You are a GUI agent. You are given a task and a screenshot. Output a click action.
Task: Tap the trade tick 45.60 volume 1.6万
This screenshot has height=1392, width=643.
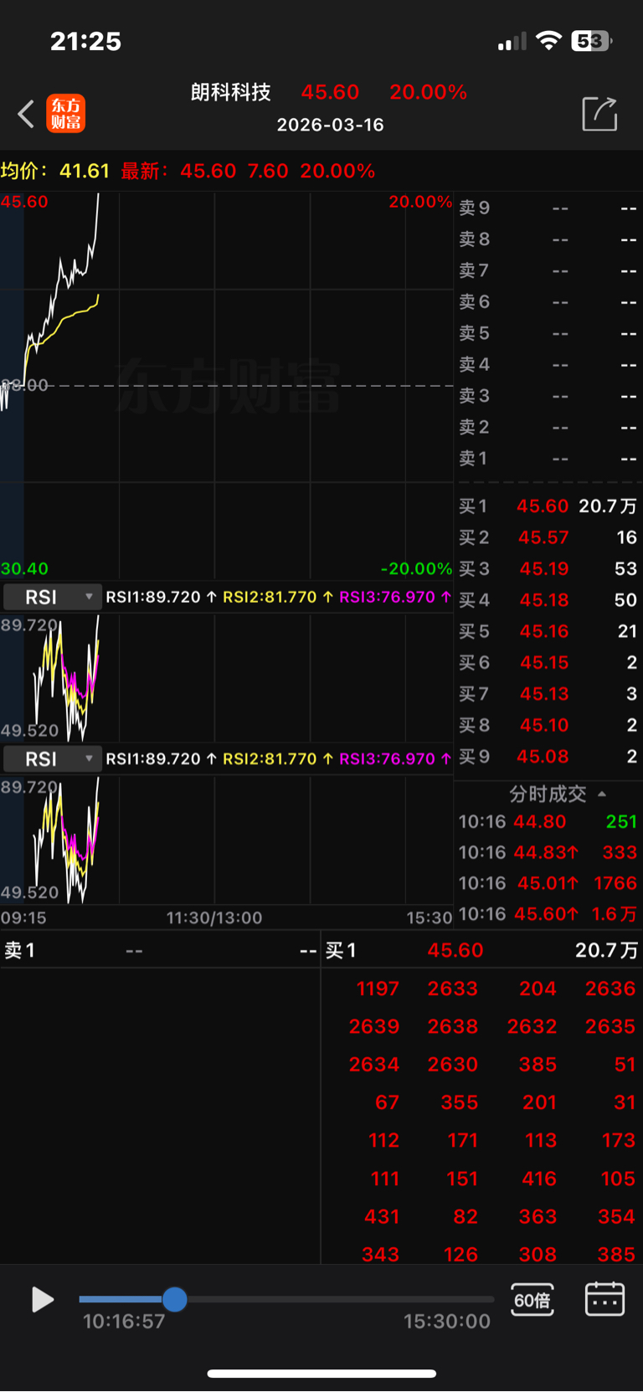548,913
